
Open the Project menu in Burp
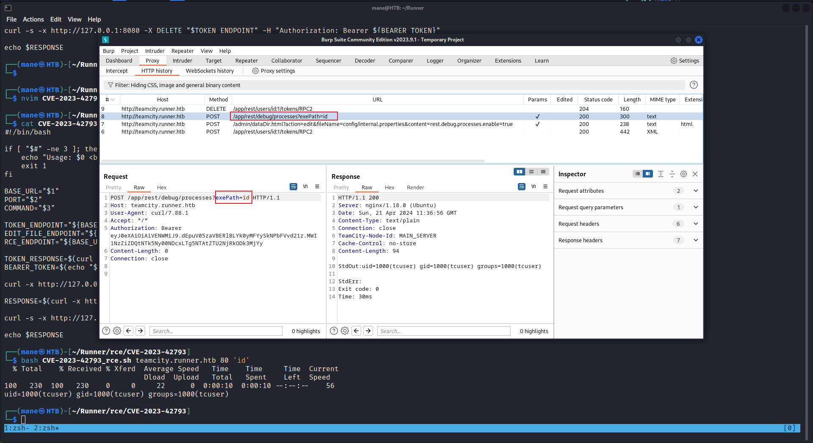click(x=130, y=51)
